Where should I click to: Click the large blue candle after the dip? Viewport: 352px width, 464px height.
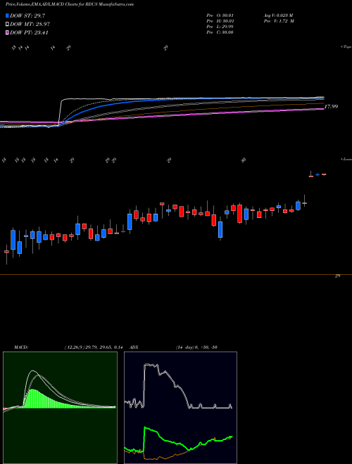point(220,229)
